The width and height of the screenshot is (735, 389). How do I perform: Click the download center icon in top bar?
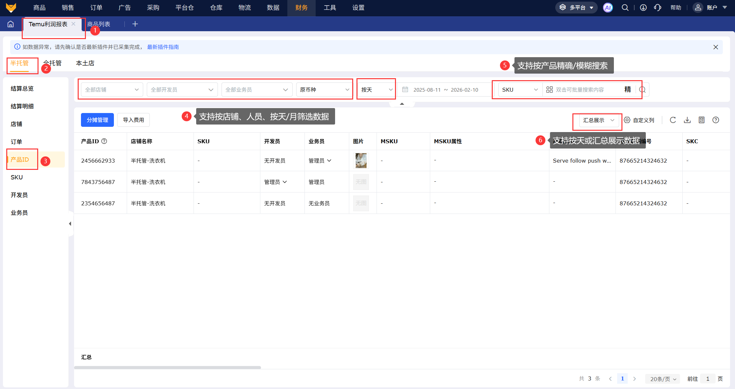point(643,8)
